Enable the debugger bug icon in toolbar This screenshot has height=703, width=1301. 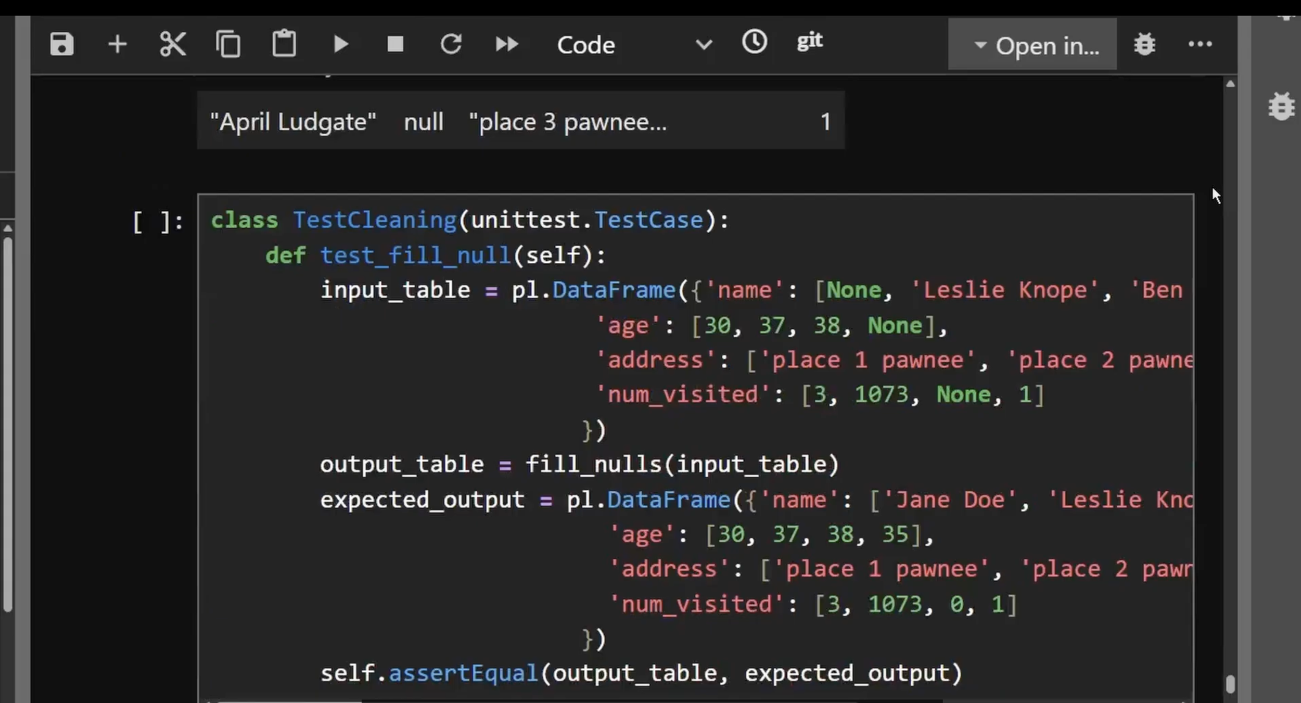1145,44
